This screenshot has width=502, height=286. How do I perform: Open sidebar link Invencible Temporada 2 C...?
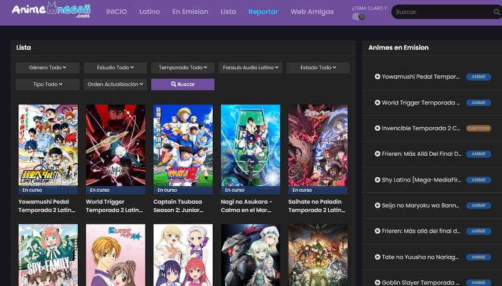[420, 128]
